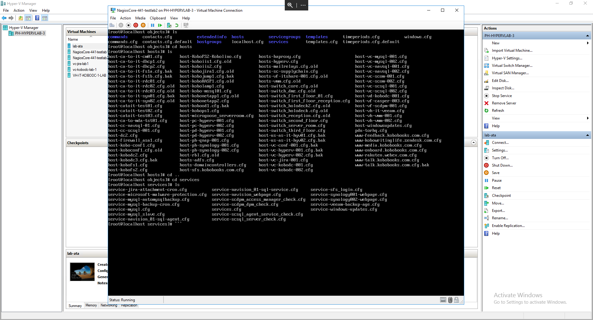
Task: Click Shut Down... in lab-ata actions
Action: 502,165
